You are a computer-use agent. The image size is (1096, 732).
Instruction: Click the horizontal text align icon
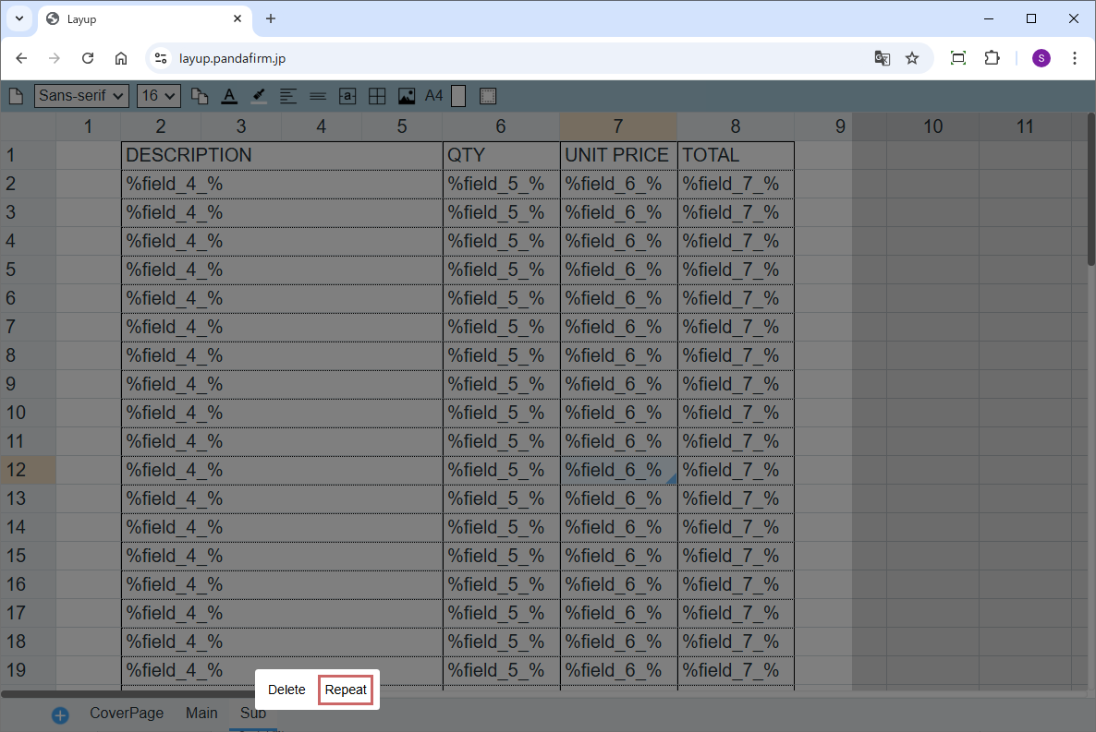[x=288, y=96]
